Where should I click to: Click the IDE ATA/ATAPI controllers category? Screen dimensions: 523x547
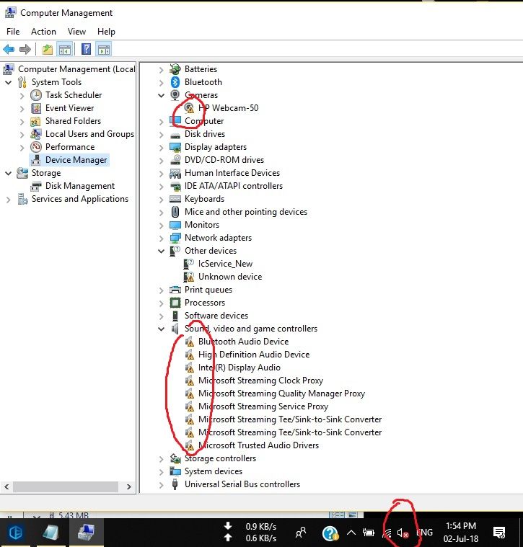[x=234, y=186]
